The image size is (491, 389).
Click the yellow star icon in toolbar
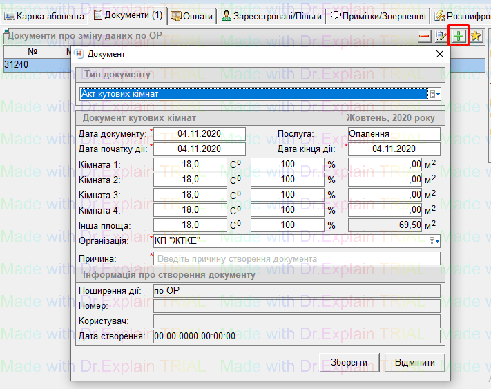pyautogui.click(x=476, y=37)
